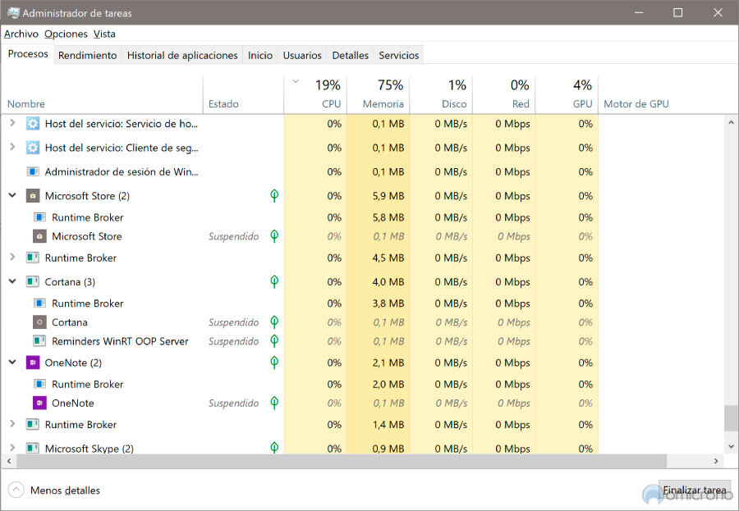
Task: Sort by the CPU column header
Action: click(315, 94)
